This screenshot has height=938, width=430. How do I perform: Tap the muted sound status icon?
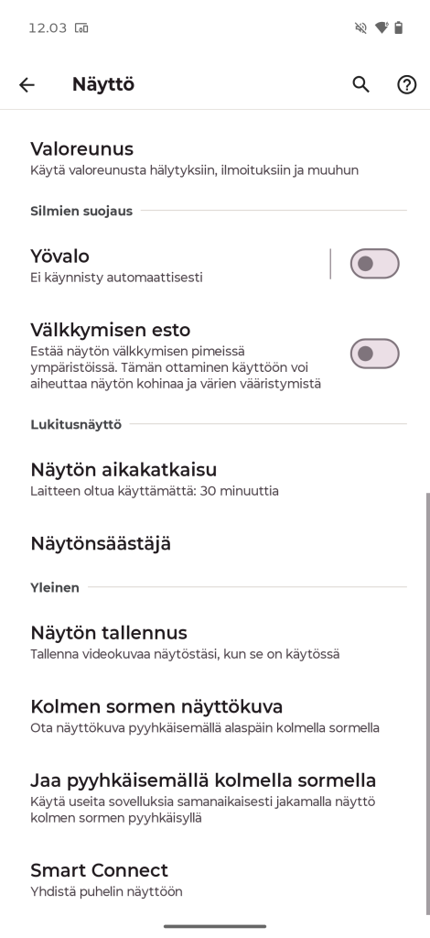click(360, 27)
